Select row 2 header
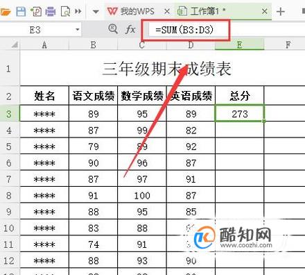Screen dimensions: 305x275 tap(9, 96)
